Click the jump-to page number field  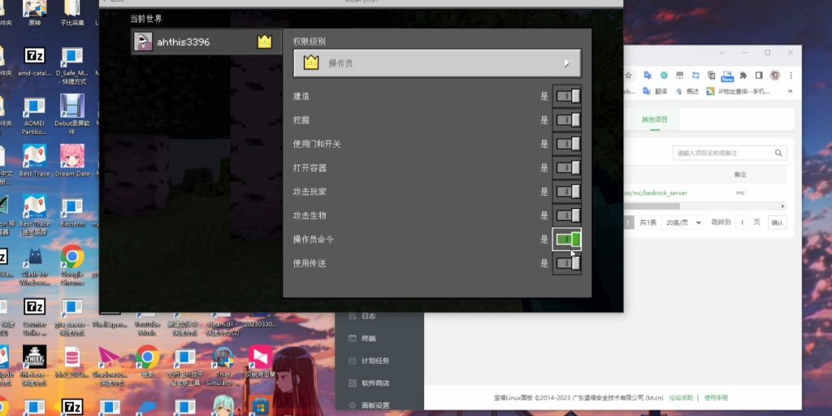tap(742, 223)
